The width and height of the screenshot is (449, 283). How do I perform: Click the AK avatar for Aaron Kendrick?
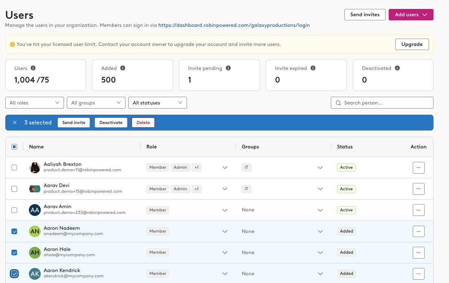tap(35, 274)
